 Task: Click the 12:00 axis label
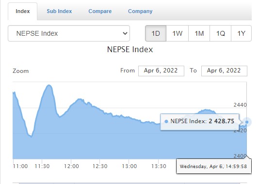pos(71,166)
